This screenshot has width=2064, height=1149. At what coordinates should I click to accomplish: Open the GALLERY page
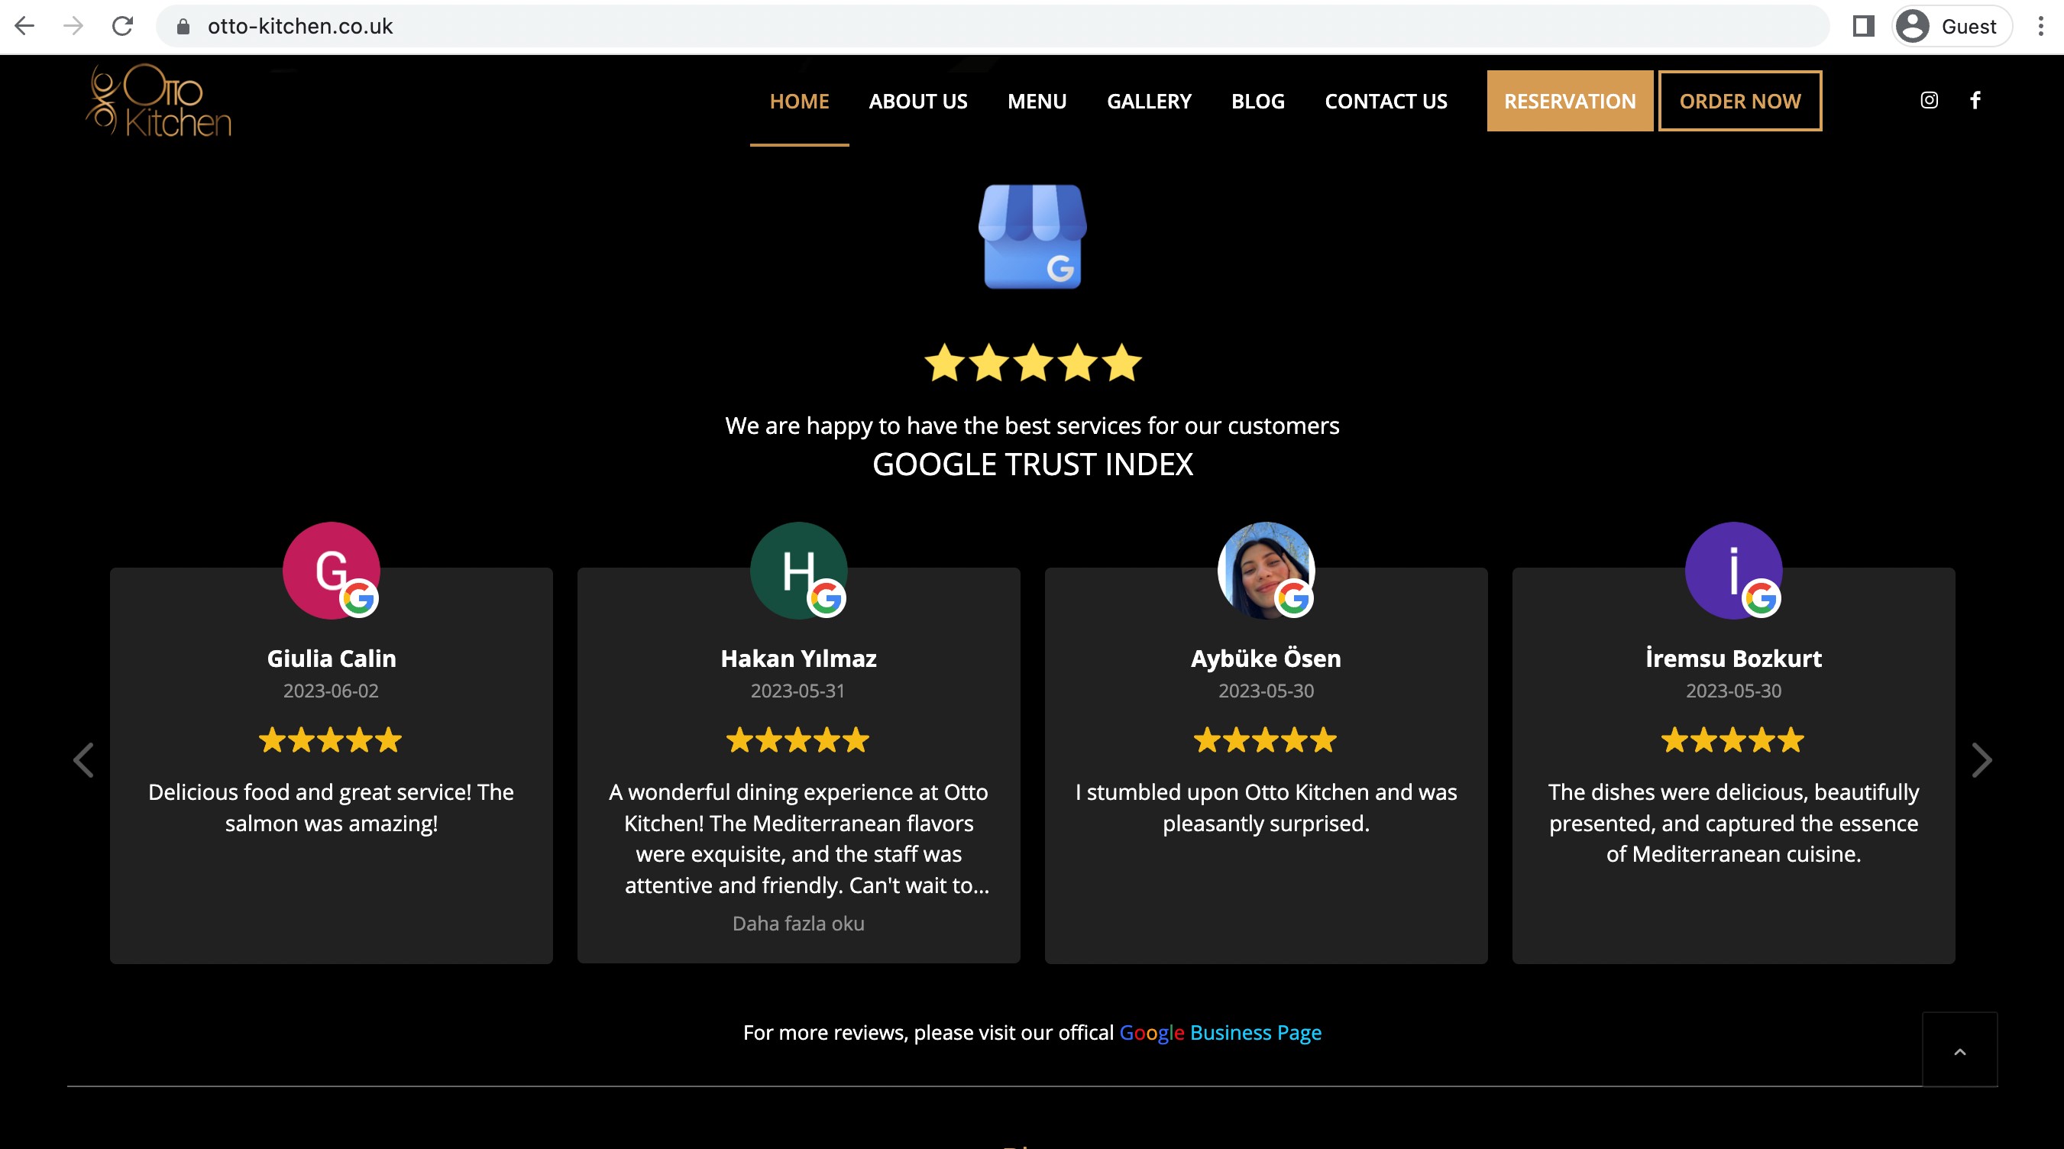pos(1149,101)
